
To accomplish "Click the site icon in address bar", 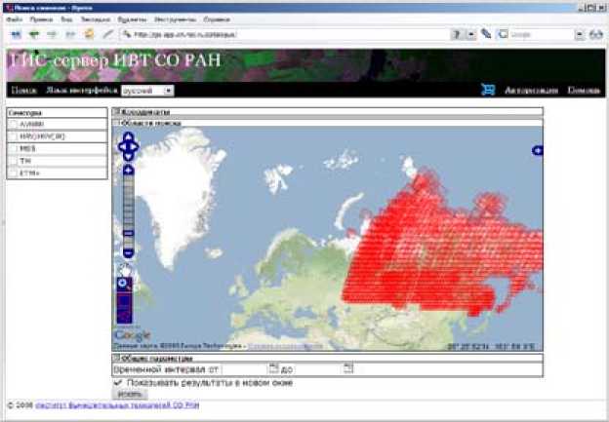I will [127, 34].
